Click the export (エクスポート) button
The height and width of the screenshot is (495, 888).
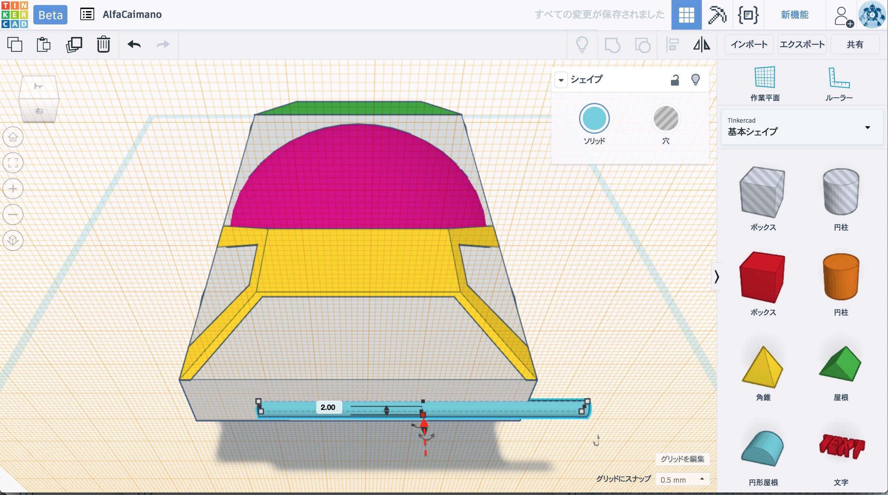click(802, 44)
